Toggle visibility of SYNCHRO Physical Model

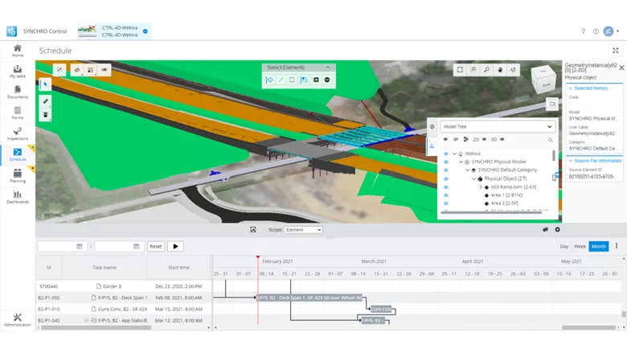446,162
